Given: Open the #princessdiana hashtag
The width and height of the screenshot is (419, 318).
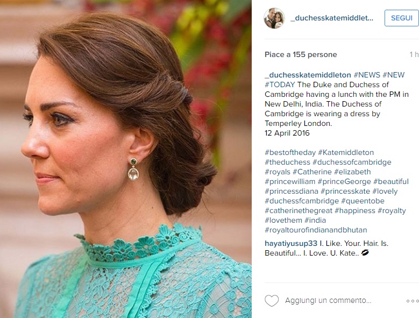Looking at the screenshot, I should click(291, 191).
